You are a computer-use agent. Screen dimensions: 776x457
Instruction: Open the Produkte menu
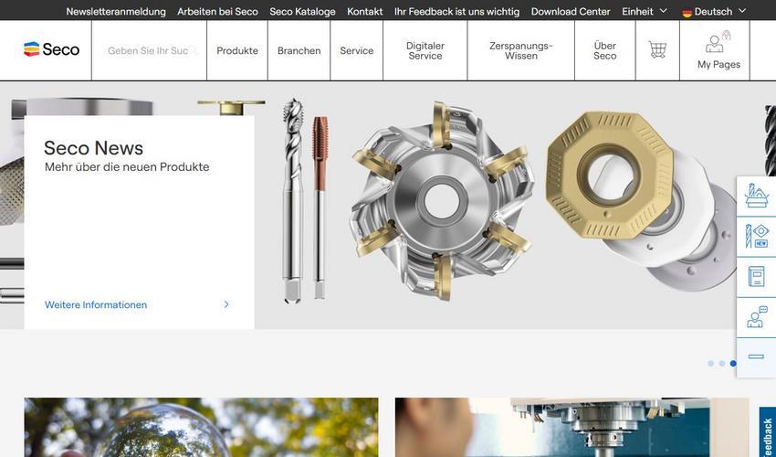[237, 50]
